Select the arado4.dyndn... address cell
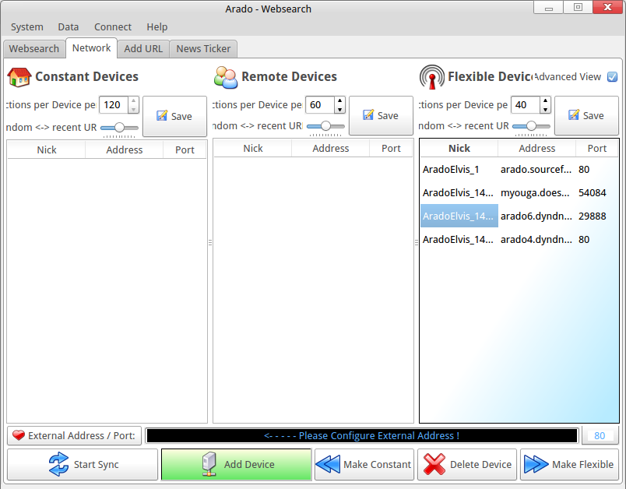Screen dimensions: 626x489 pyautogui.click(x=536, y=239)
